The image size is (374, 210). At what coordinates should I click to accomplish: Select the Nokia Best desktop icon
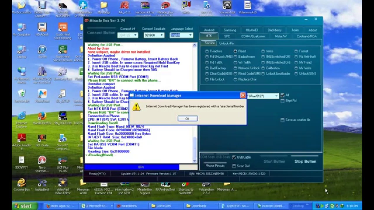point(42,184)
